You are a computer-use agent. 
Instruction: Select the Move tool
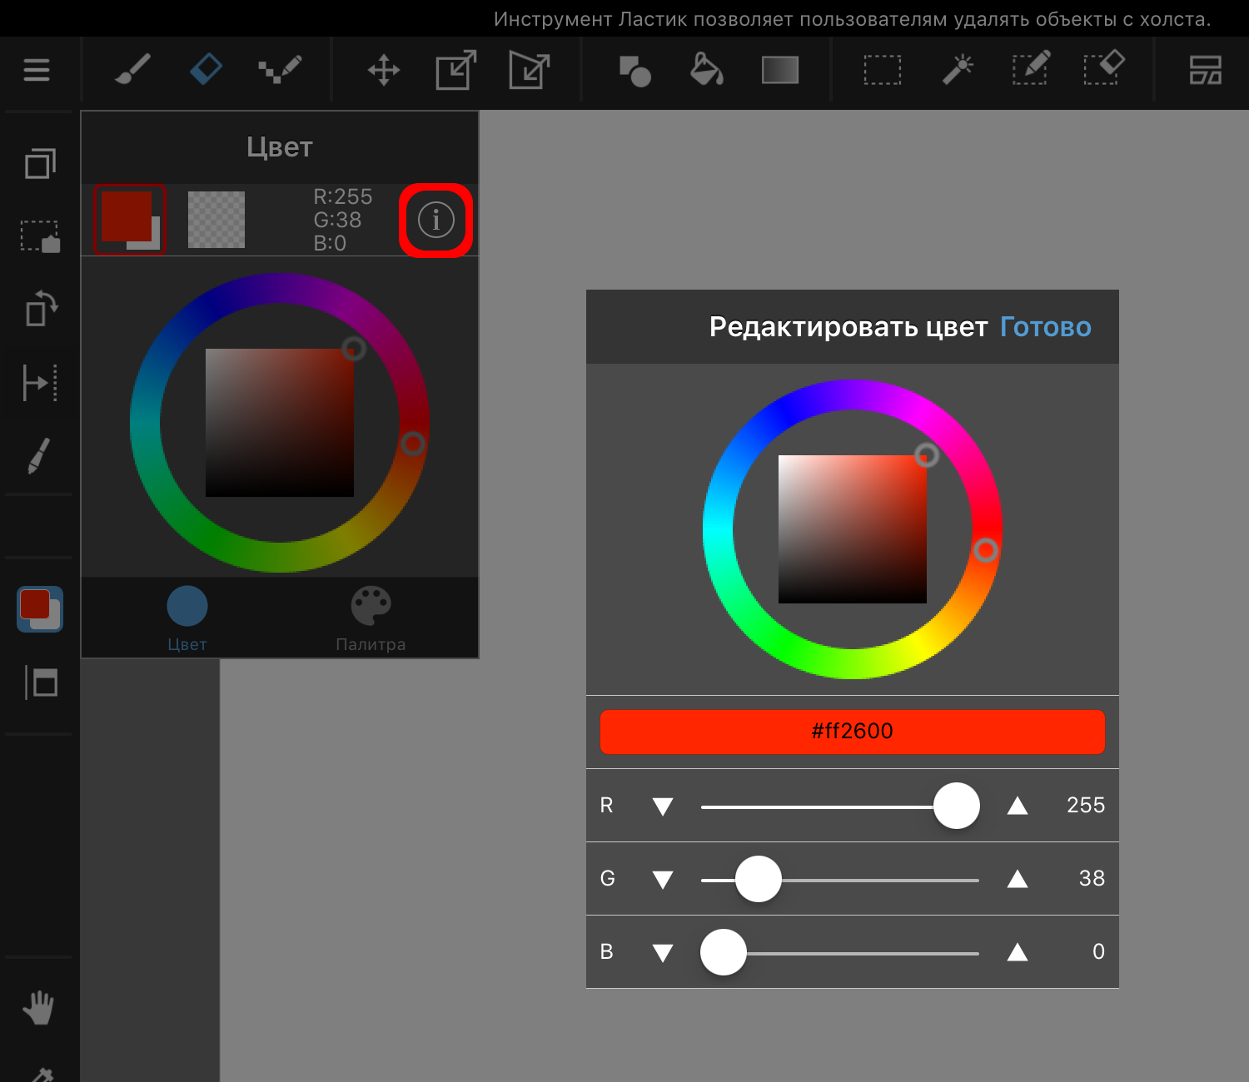384,71
